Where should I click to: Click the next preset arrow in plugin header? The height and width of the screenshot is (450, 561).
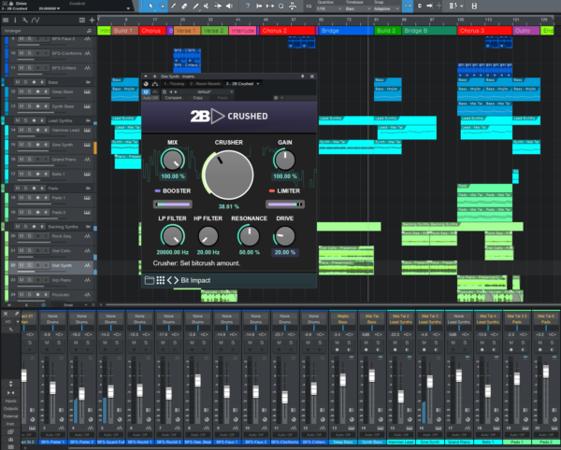[x=176, y=91]
